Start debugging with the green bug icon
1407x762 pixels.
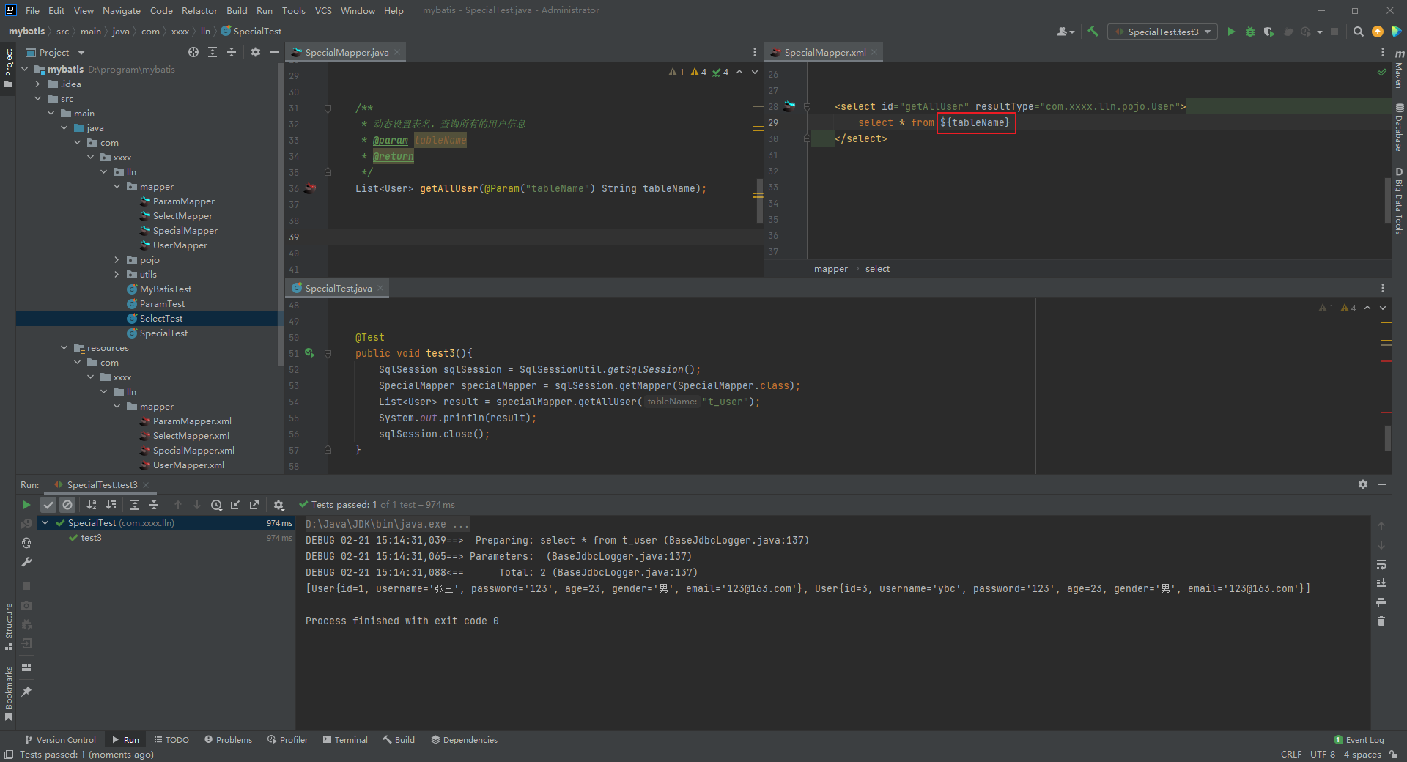tap(1250, 32)
